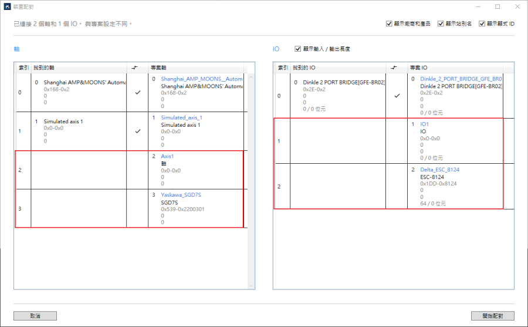Viewport: 528px width, 327px height.
Task: Click '0x168-0x2' under found axis 0
Action: click(x=56, y=89)
